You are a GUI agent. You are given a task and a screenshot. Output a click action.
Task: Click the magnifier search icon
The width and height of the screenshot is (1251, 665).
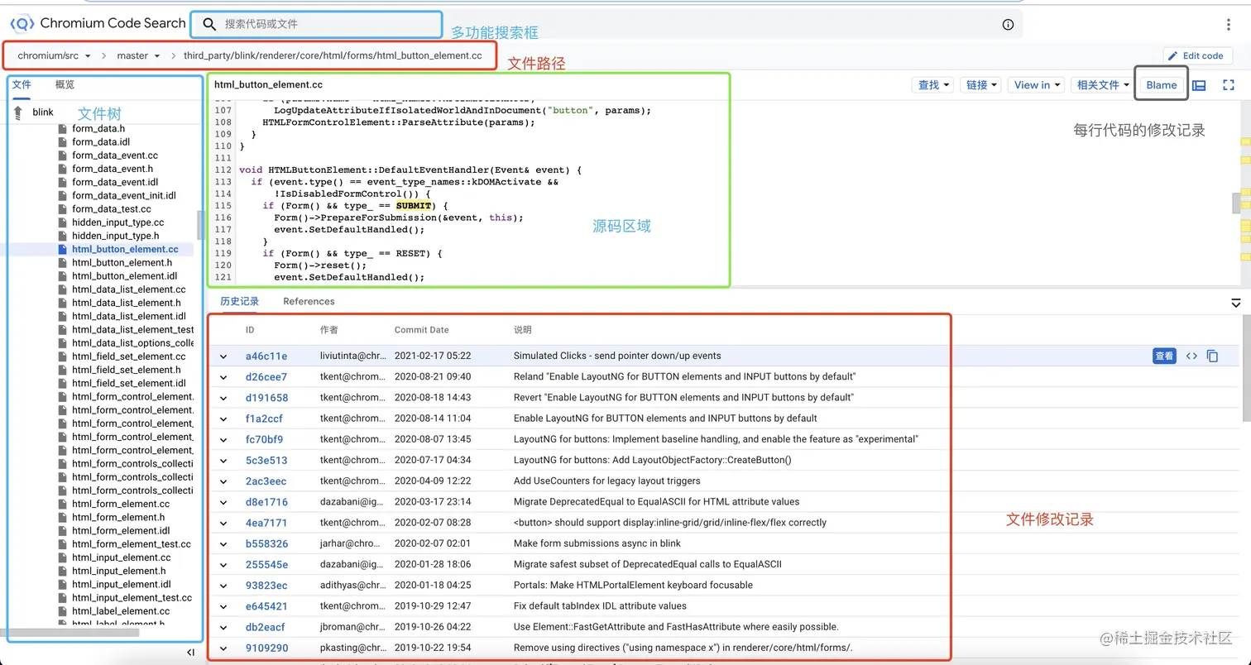tap(210, 25)
